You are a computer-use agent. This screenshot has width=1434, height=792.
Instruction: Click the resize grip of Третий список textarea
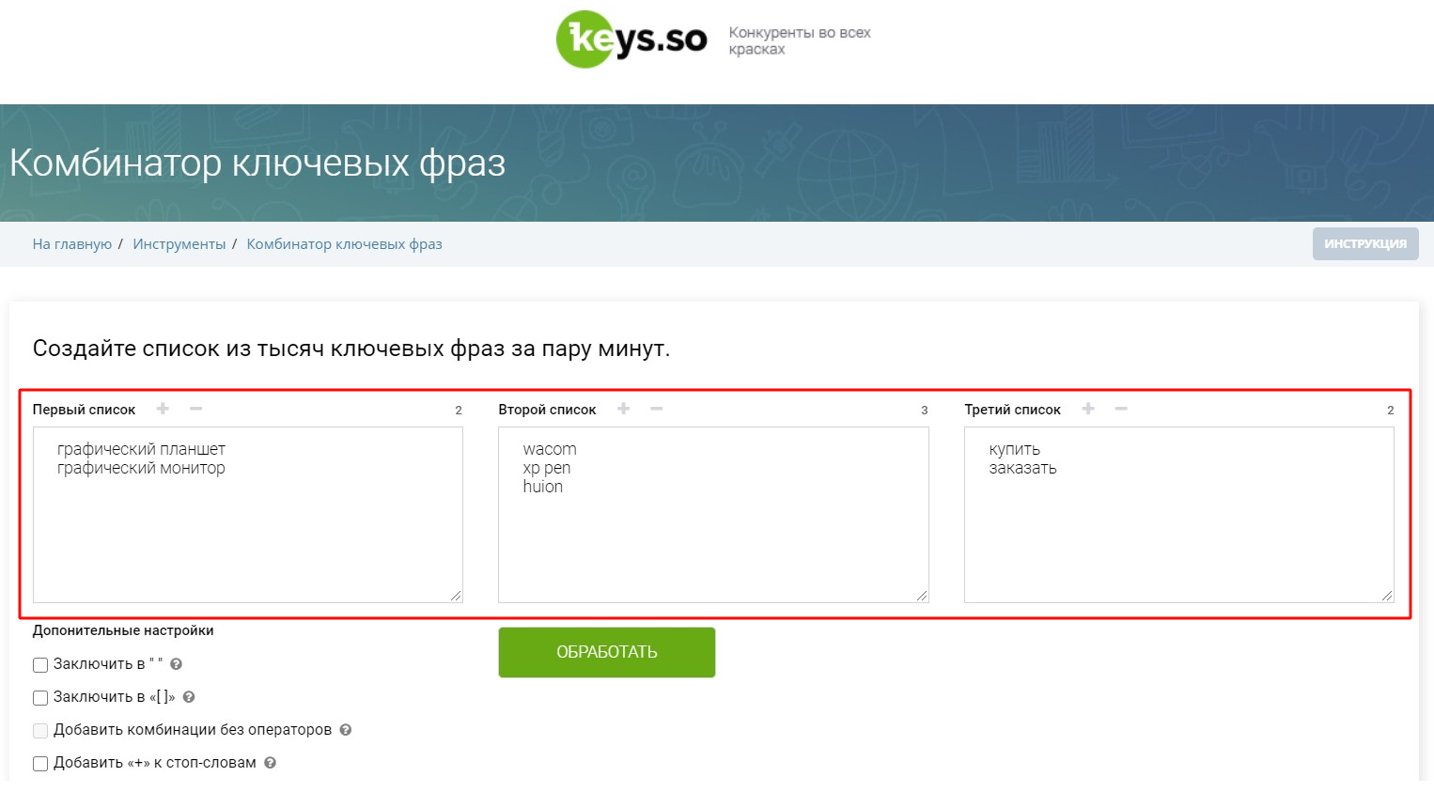point(1387,596)
